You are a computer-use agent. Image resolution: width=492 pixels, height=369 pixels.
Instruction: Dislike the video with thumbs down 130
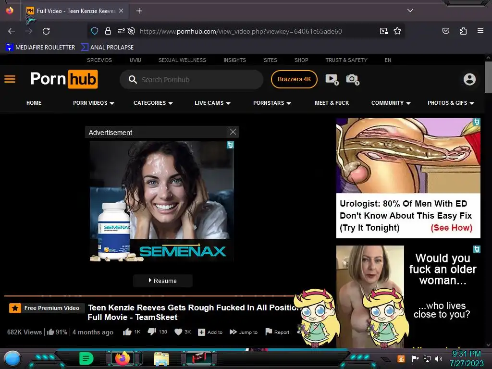157,332
